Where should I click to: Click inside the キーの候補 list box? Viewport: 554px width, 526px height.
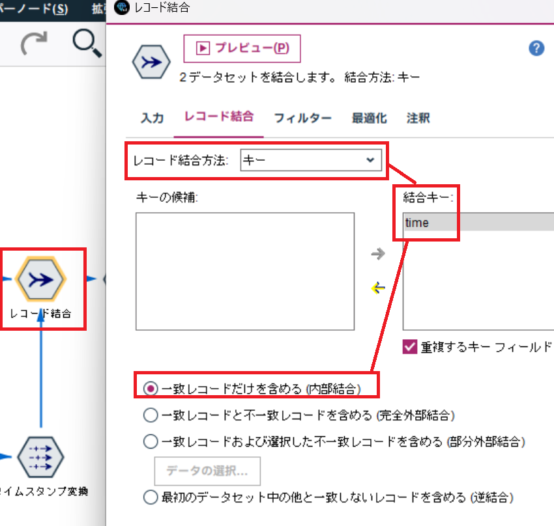click(x=245, y=271)
